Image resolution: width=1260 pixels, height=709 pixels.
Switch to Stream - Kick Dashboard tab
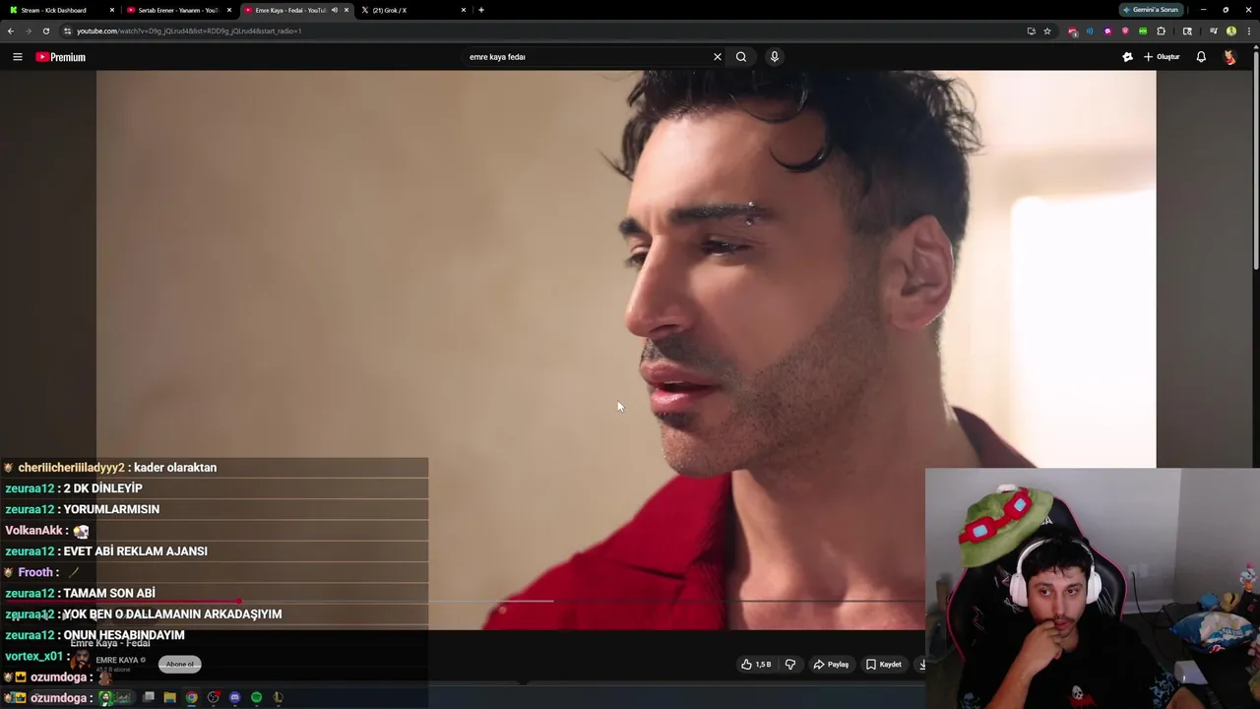pos(60,10)
